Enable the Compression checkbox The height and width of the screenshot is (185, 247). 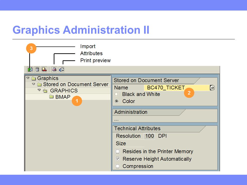pyautogui.click(x=118, y=166)
